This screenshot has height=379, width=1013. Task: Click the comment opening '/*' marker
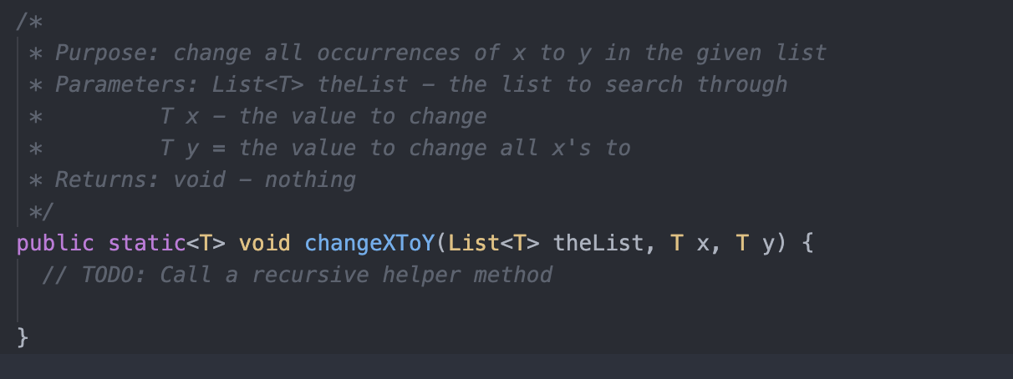29,21
